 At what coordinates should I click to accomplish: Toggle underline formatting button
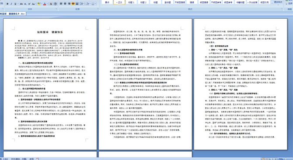[x=15, y=4]
